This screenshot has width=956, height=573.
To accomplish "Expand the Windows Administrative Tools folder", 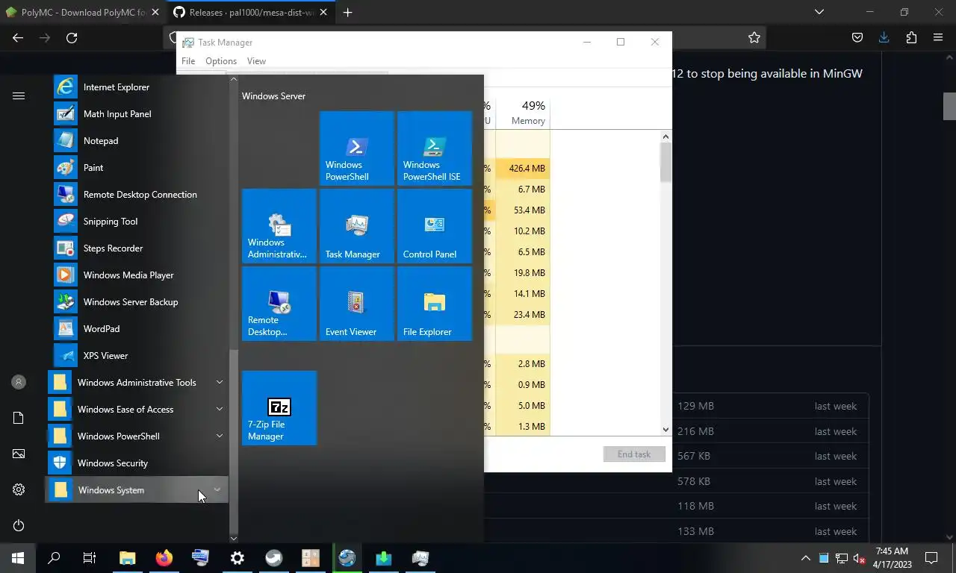I will coord(138,383).
